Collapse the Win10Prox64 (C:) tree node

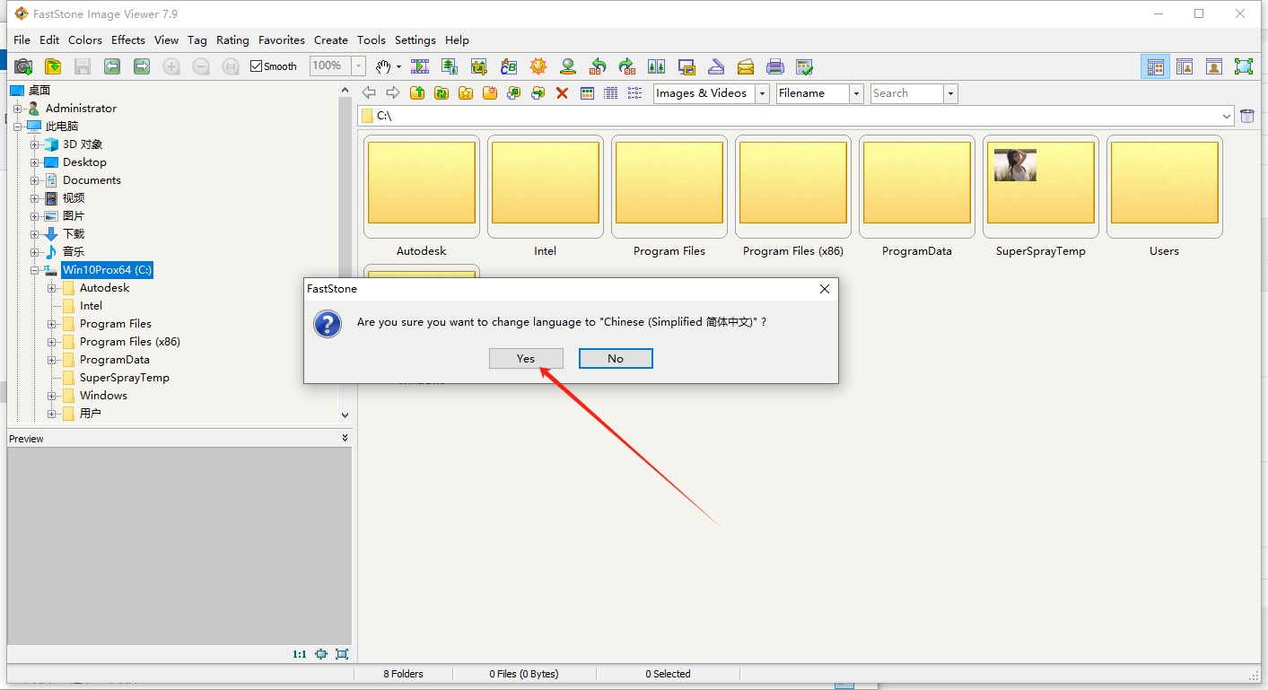point(35,270)
